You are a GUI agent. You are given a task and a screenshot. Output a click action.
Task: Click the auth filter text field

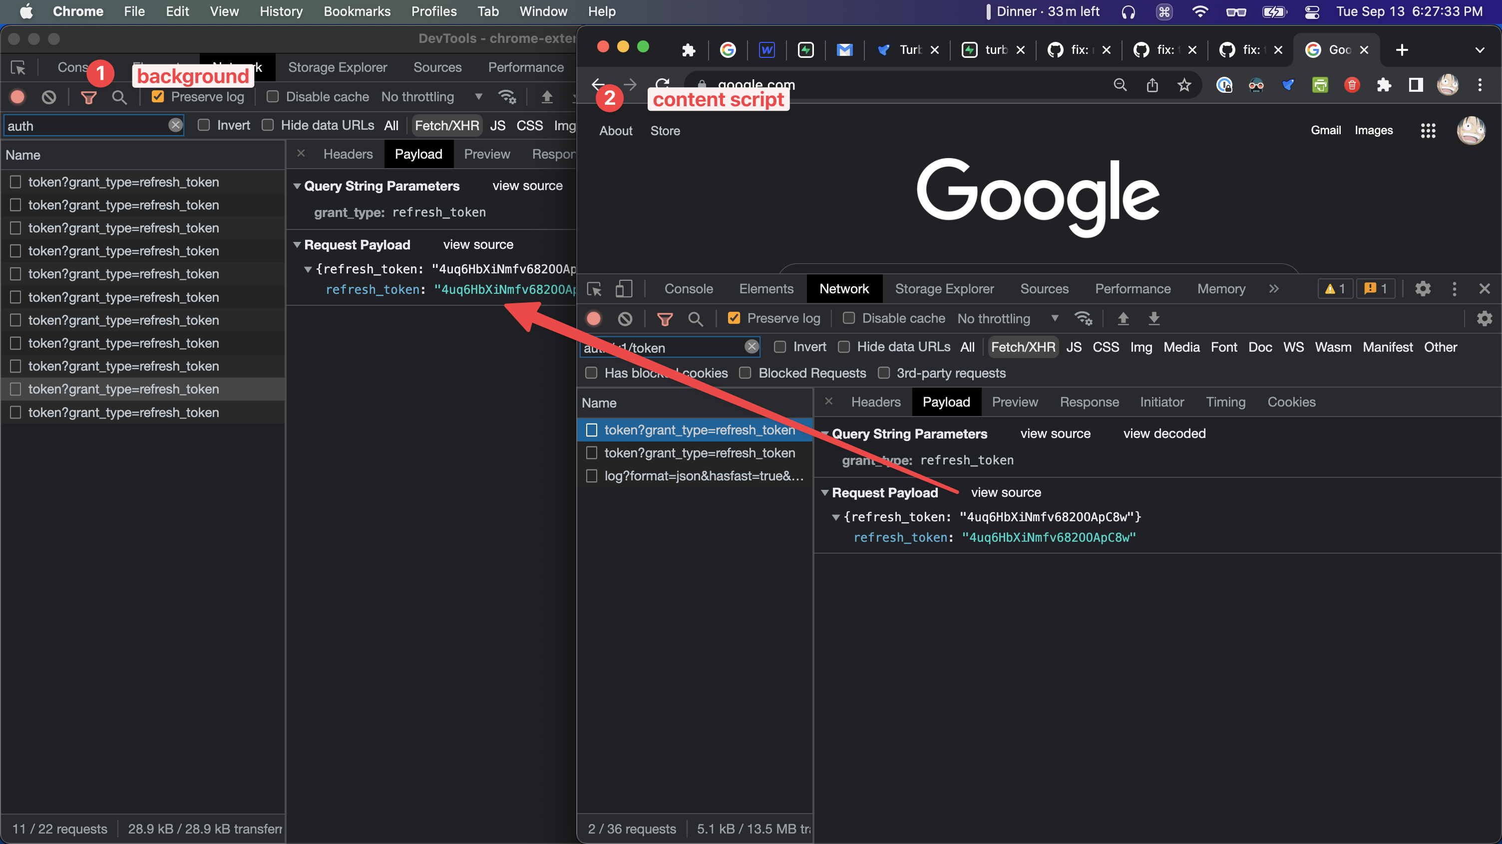pos(86,126)
